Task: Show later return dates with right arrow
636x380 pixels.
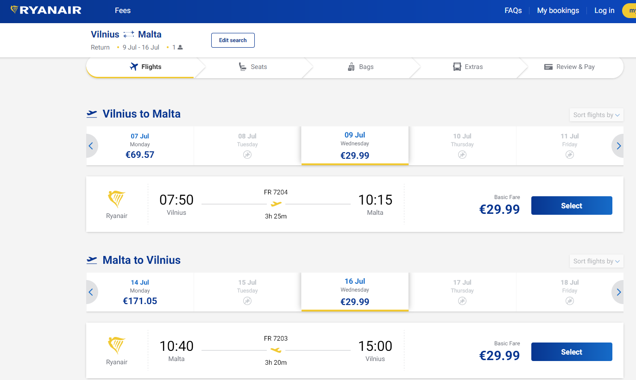Action: 618,292
